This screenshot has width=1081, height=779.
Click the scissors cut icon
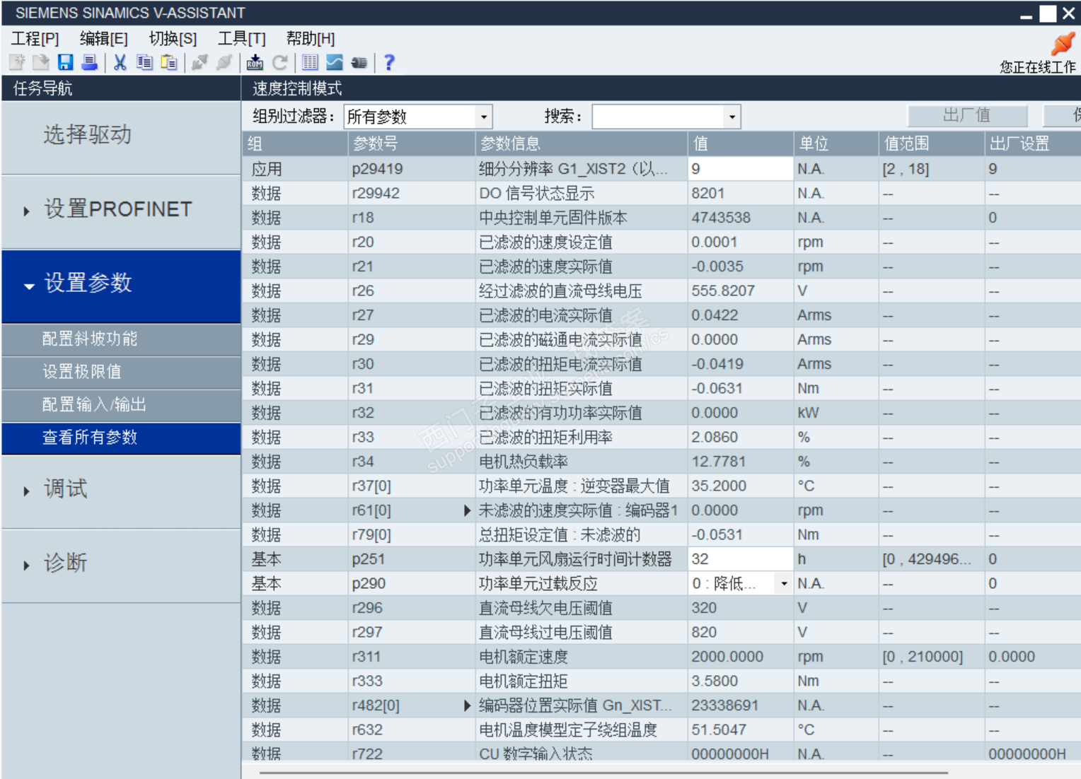click(120, 62)
